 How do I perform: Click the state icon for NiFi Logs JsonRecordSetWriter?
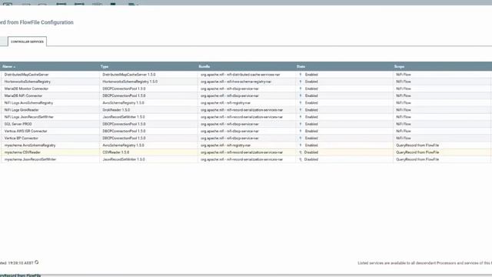(301, 117)
